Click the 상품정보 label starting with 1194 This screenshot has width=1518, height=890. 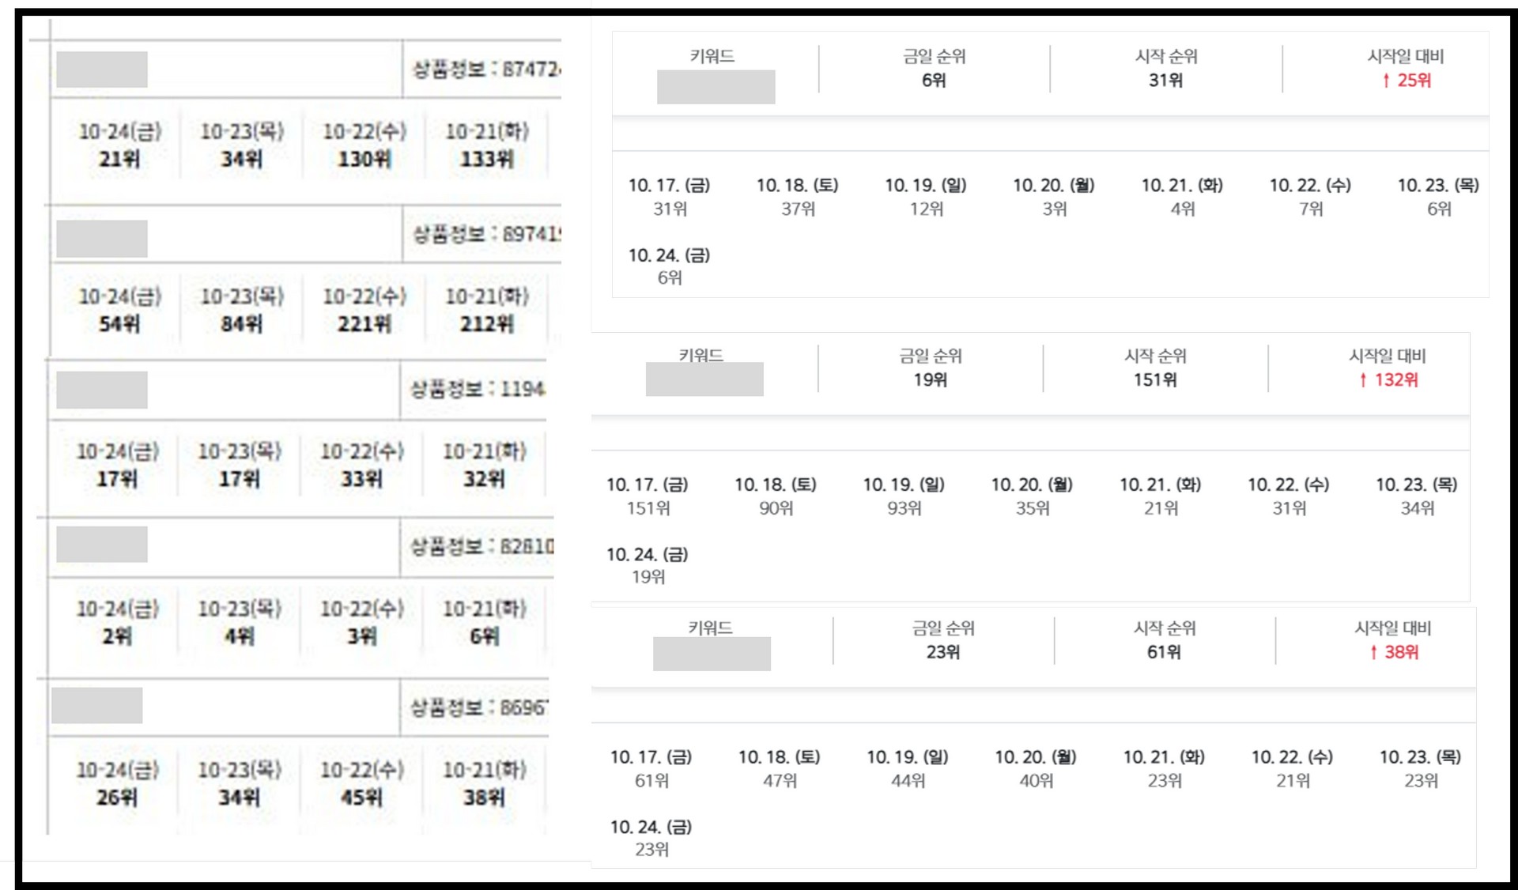coord(478,389)
